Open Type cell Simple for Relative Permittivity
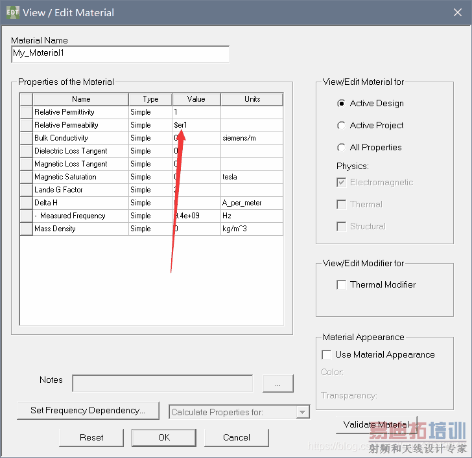 coord(150,112)
